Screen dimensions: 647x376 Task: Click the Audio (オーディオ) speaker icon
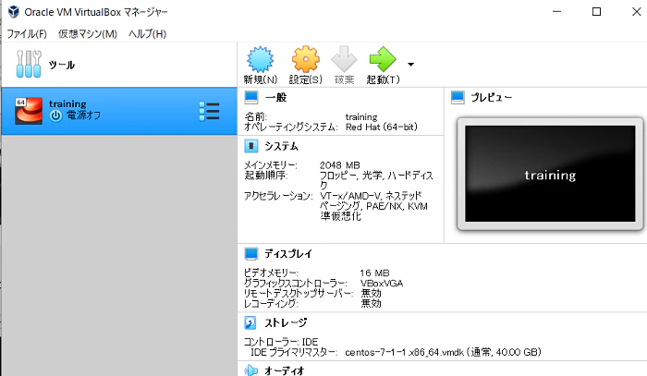pos(250,370)
